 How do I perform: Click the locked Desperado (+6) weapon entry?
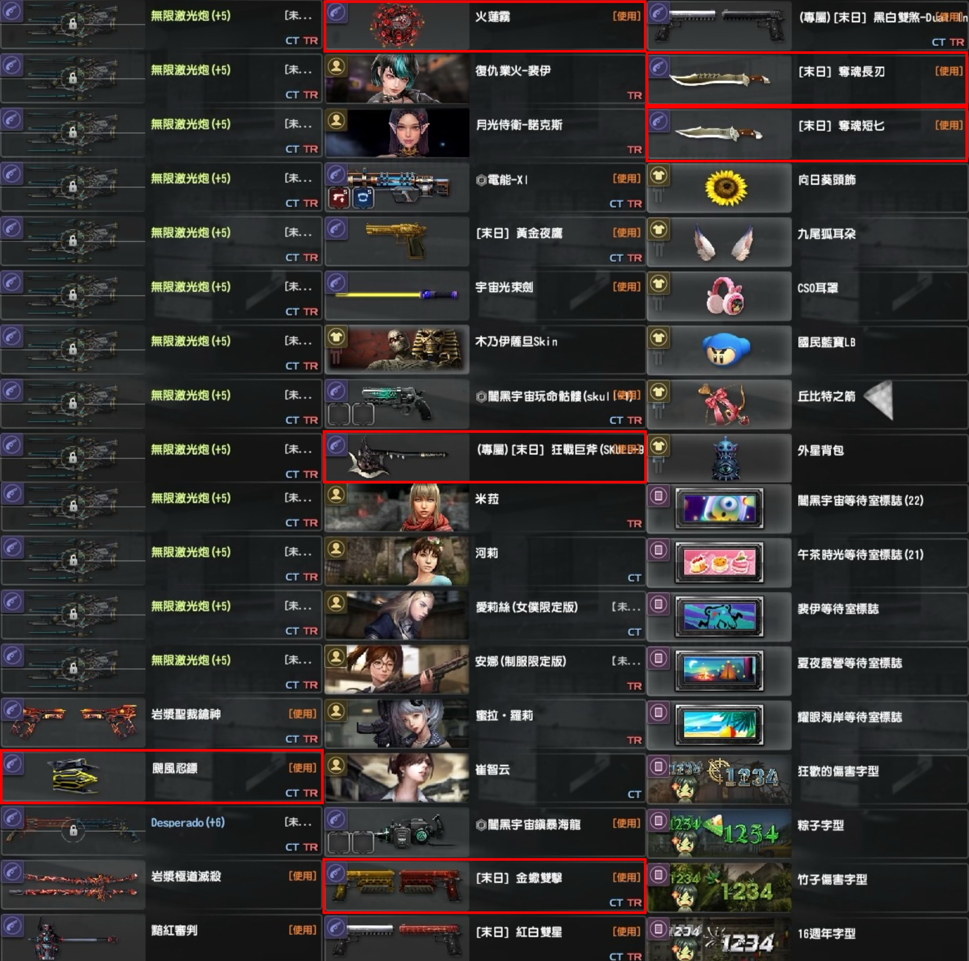pyautogui.click(x=161, y=831)
